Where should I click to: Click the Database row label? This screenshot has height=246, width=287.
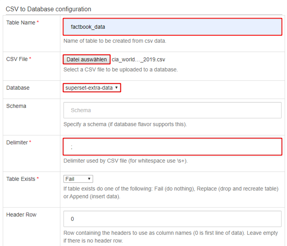17,87
